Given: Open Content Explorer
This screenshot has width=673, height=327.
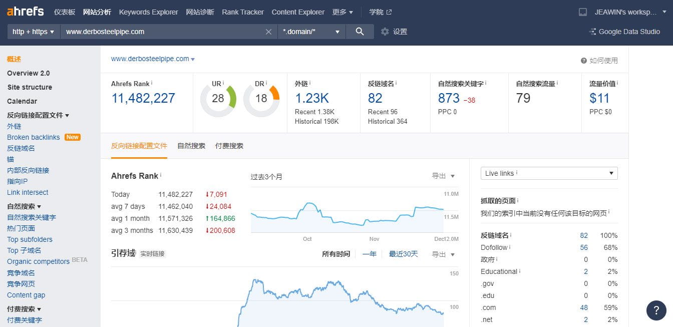Looking at the screenshot, I should point(298,12).
